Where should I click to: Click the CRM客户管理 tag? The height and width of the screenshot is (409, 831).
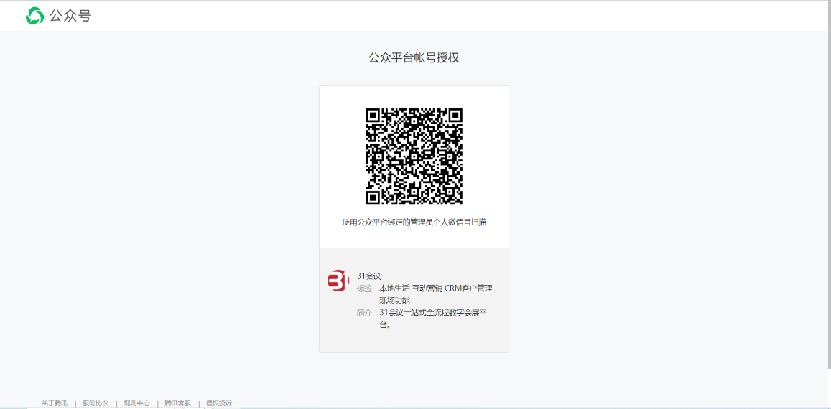[x=468, y=288]
